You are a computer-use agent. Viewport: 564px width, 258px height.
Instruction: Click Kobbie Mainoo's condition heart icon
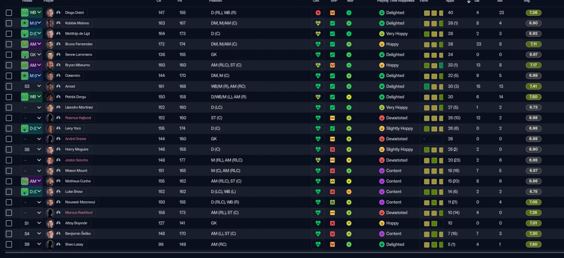tap(318, 23)
